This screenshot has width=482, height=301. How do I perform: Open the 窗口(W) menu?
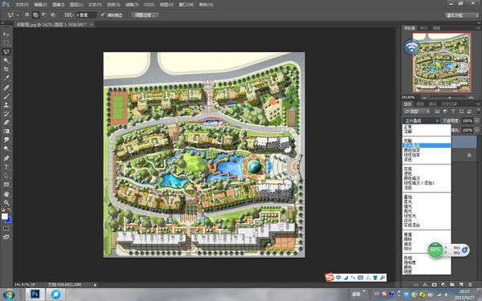(186, 5)
